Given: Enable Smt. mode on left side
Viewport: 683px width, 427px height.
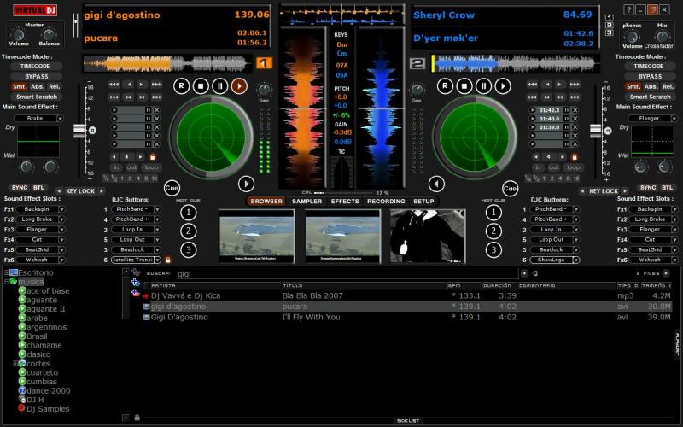Looking at the screenshot, I should [20, 87].
